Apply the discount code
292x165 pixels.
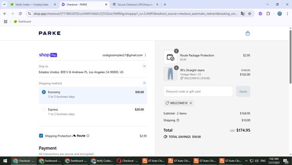pyautogui.click(x=243, y=91)
